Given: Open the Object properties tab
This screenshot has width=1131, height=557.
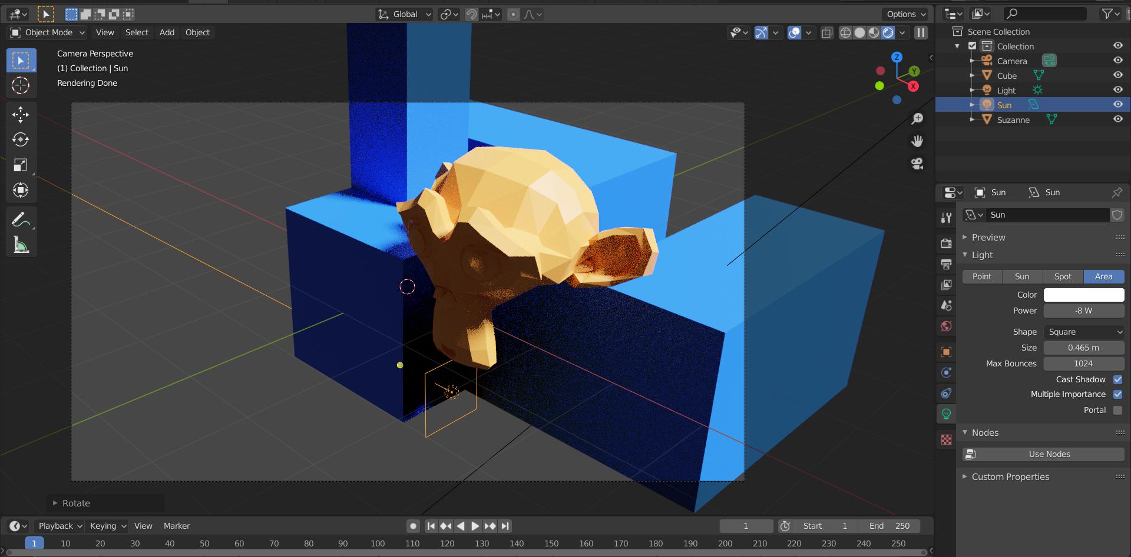Looking at the screenshot, I should pos(946,352).
